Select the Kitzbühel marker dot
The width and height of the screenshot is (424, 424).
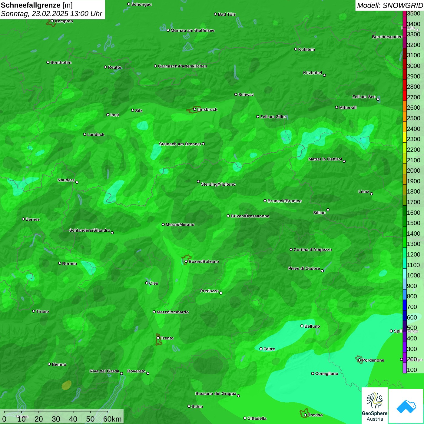pos(324,75)
